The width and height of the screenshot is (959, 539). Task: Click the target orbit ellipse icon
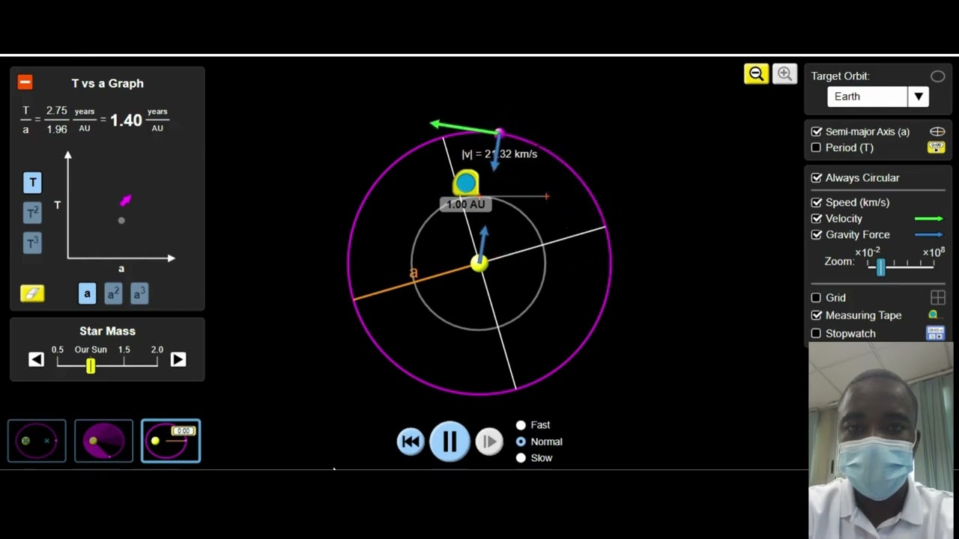click(937, 76)
